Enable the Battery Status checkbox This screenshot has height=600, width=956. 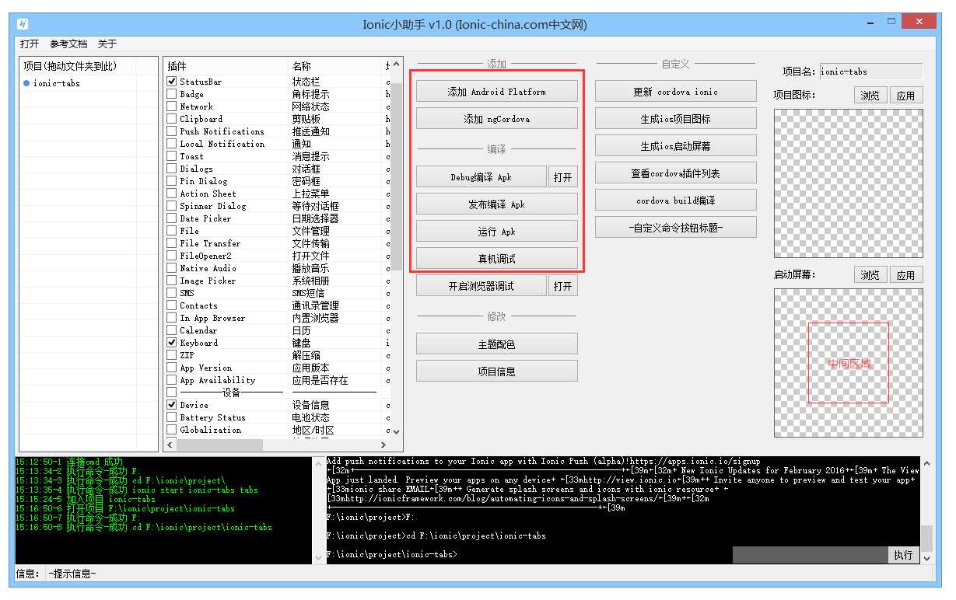coord(172,417)
